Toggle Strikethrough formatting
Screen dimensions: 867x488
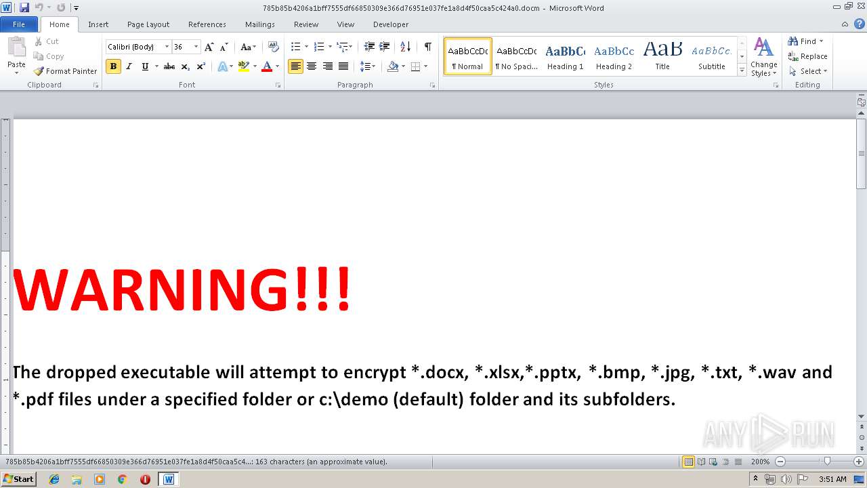pos(169,66)
